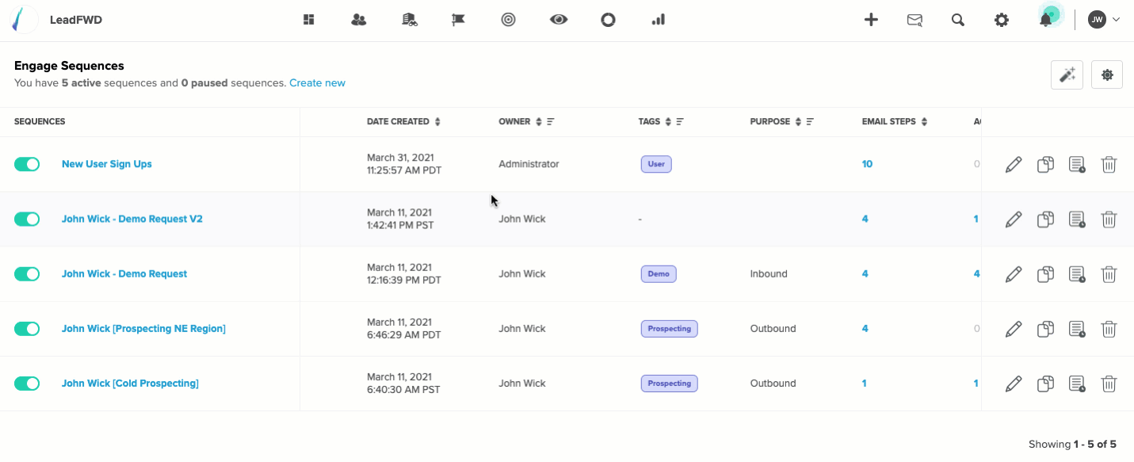Delete the John Wick - Demo Request sequence
Screen dimensions: 1134x462
point(1109,273)
